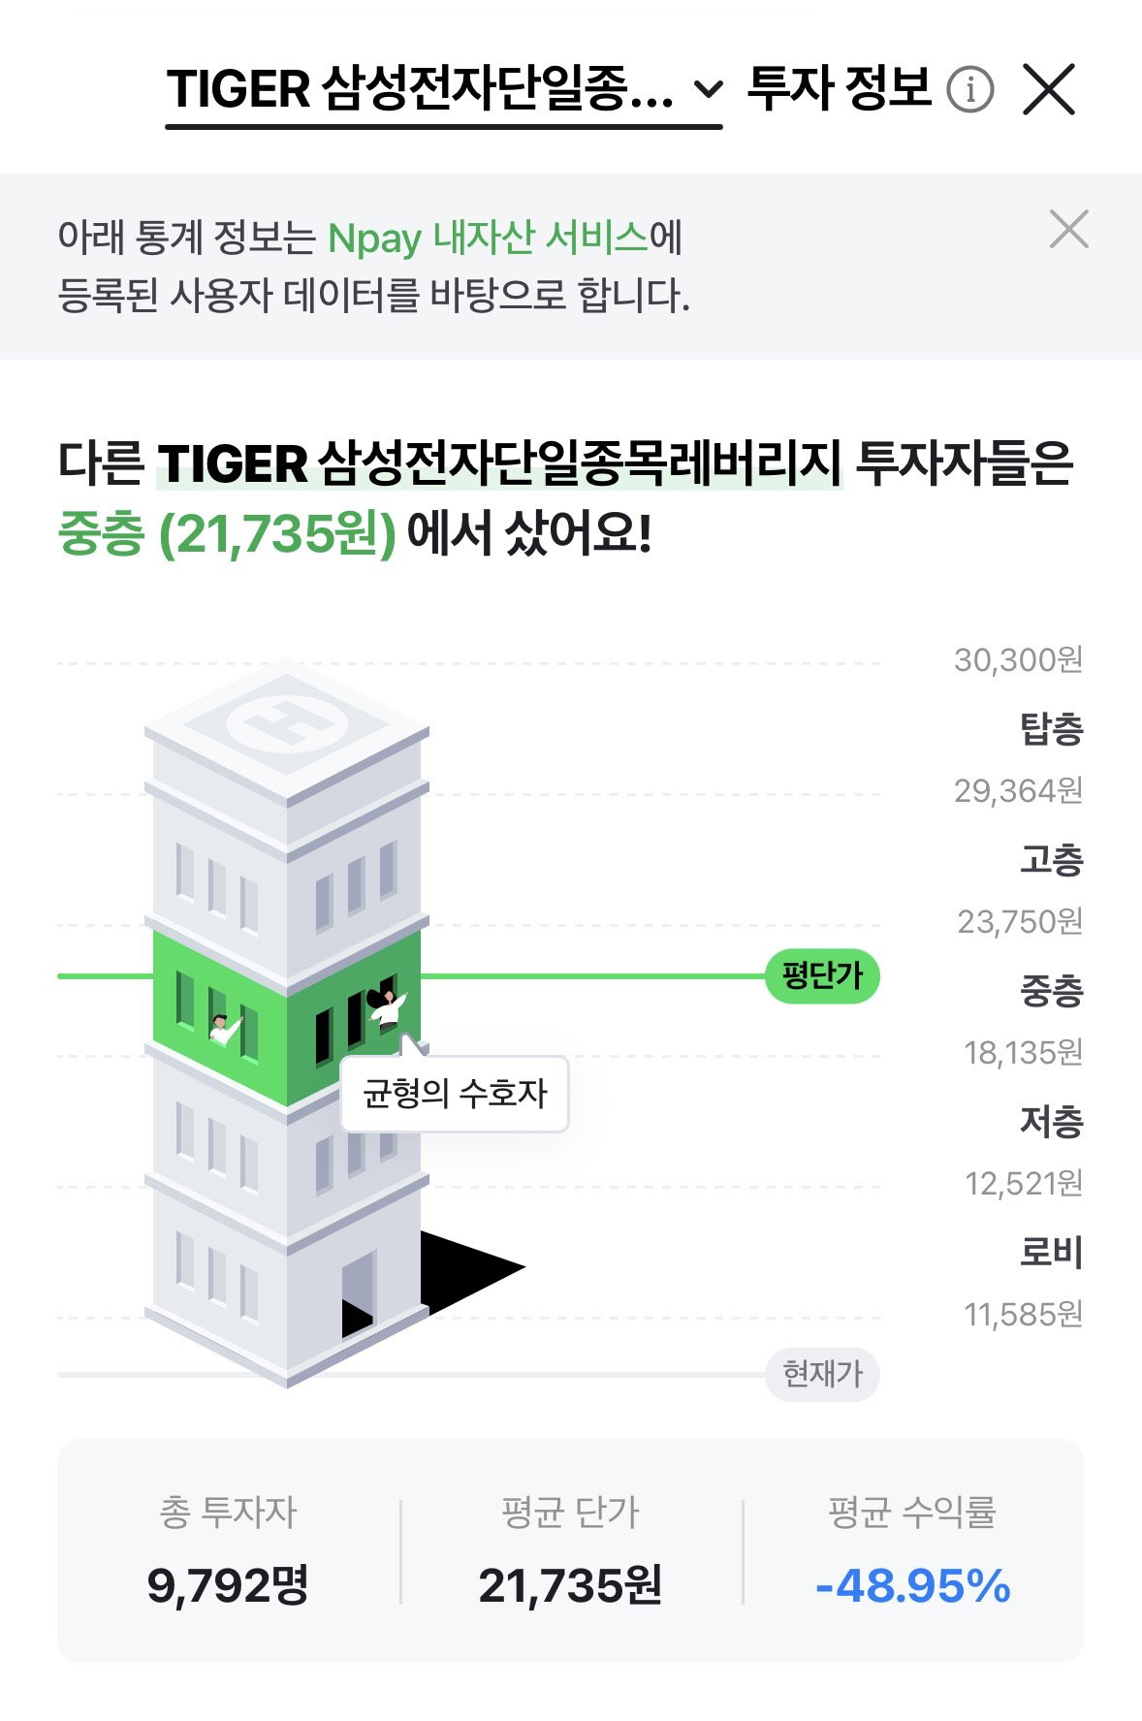Tap the 현재가 gray badge
Viewport: 1142px width, 1721px height.
822,1374
